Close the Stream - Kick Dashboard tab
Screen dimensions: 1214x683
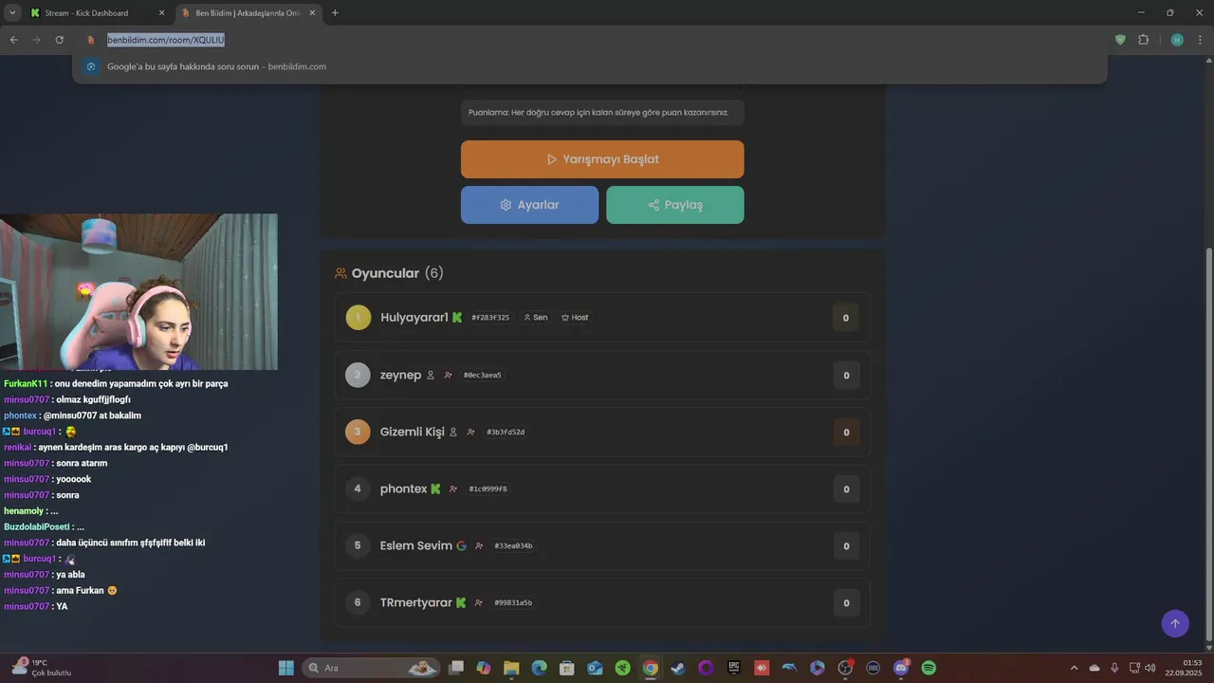click(x=161, y=13)
